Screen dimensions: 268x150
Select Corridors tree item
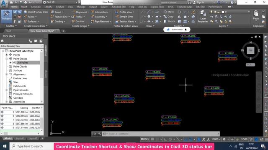(x=18, y=98)
